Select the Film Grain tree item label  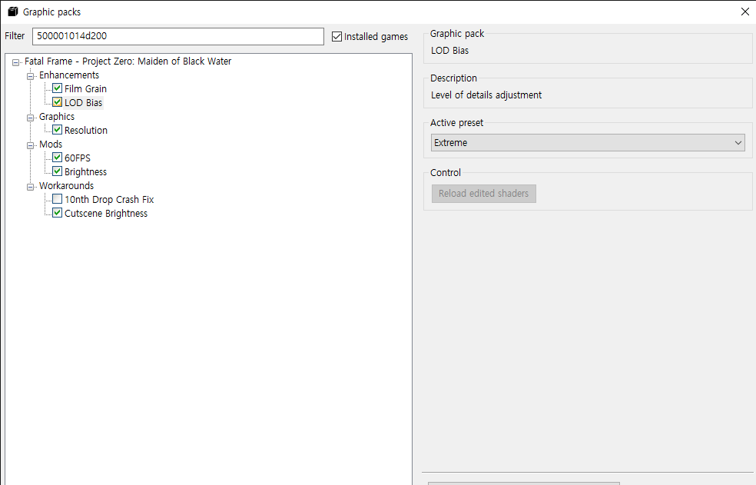pyautogui.click(x=85, y=89)
